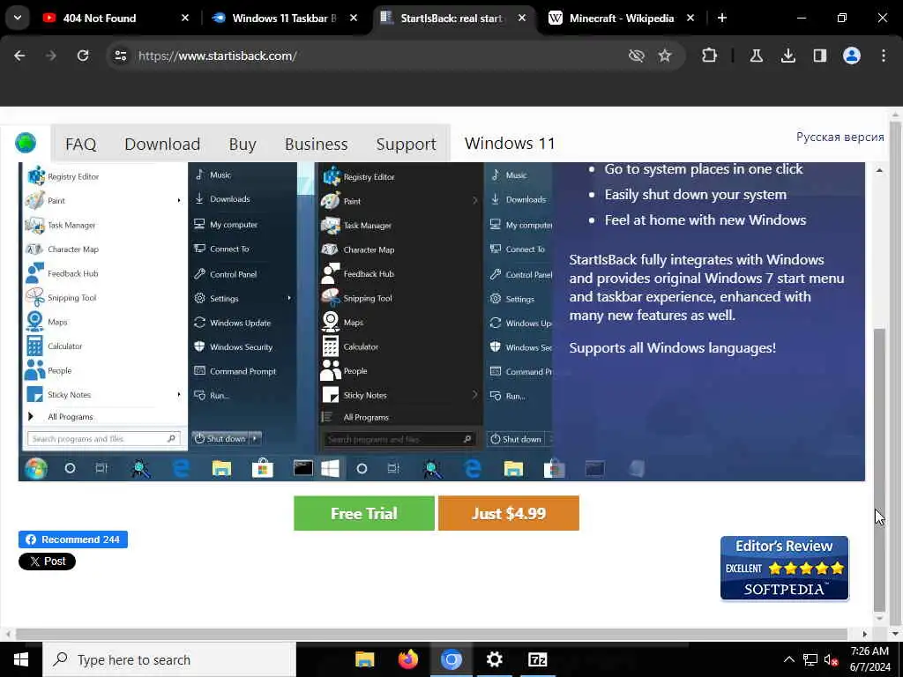
Task: Switch to the Minecraft - Wikipedia tab
Action: click(x=622, y=18)
